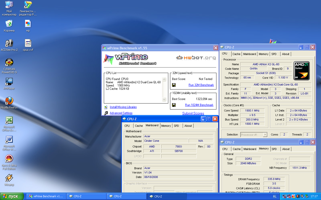Open the Kaspersky antivirus tray icon
Viewport: 321px width, 200px height.
tap(293, 196)
